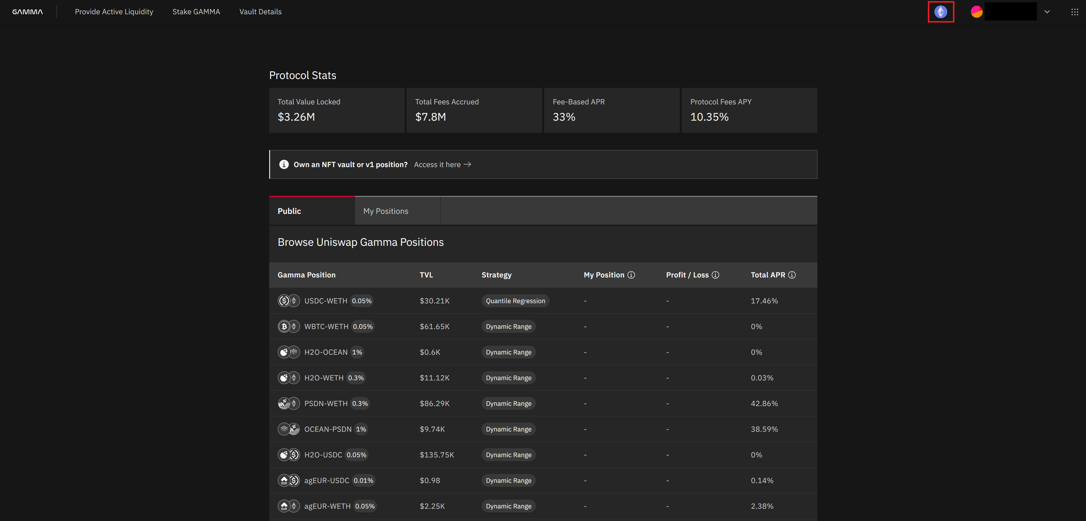Viewport: 1086px width, 521px height.
Task: Click the Protocol Fees APY 10.35% card
Action: pos(750,110)
